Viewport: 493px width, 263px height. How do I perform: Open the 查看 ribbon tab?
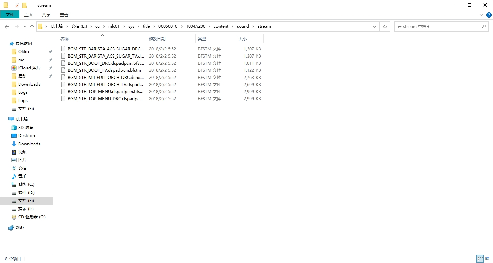coord(64,15)
